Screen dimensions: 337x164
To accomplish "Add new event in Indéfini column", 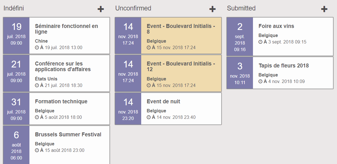I will (100, 9).
